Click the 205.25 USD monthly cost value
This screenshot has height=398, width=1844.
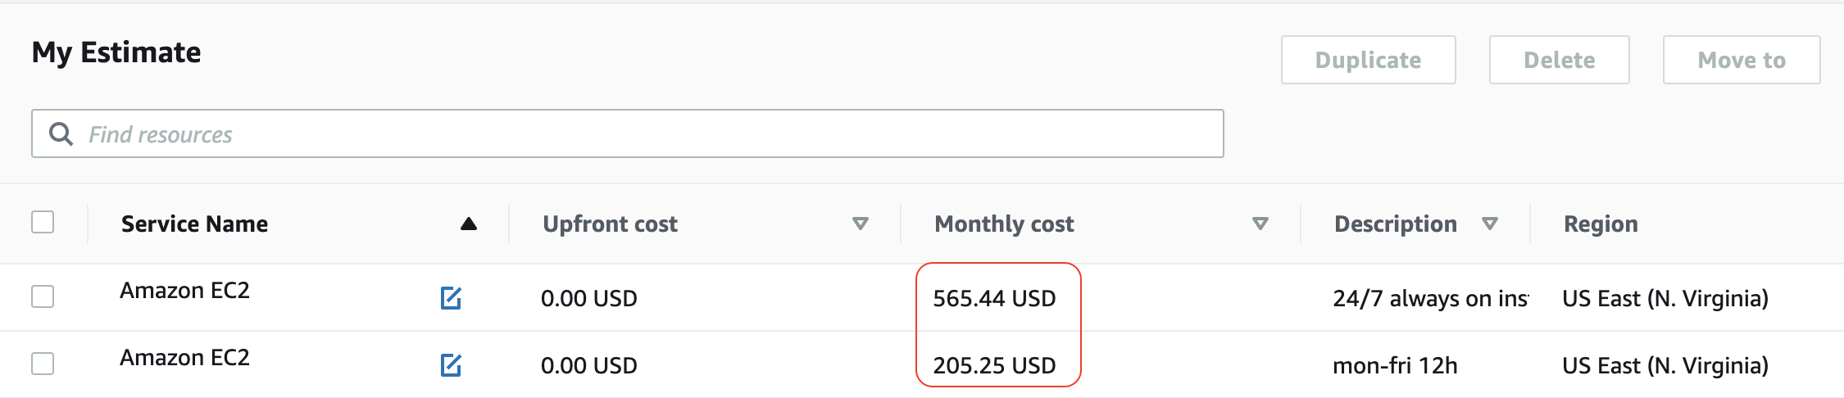click(x=994, y=366)
